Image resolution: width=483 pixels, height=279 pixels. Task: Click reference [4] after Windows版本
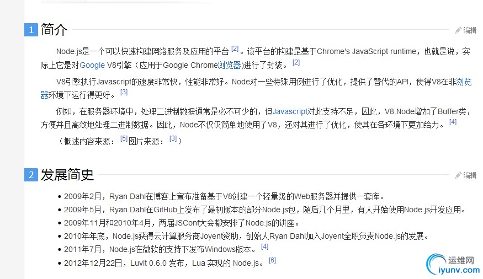tap(264, 246)
